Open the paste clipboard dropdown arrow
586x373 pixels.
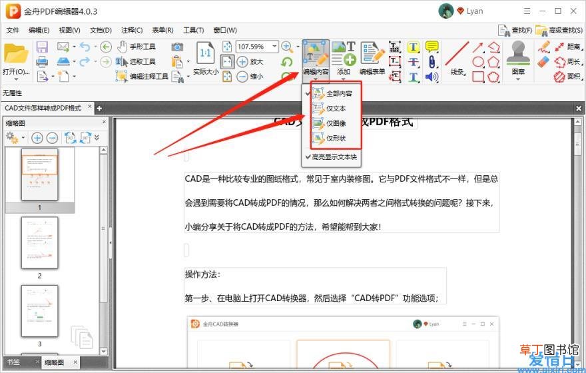[188, 62]
